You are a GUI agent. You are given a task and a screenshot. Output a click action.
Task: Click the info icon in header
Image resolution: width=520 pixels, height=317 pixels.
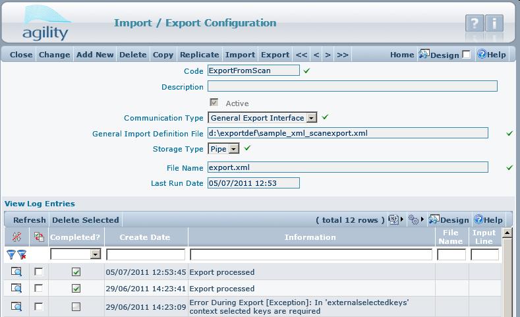(x=494, y=24)
